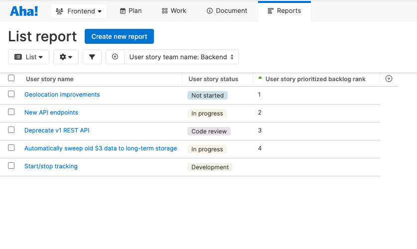Switch to the Work tab

pos(174,11)
